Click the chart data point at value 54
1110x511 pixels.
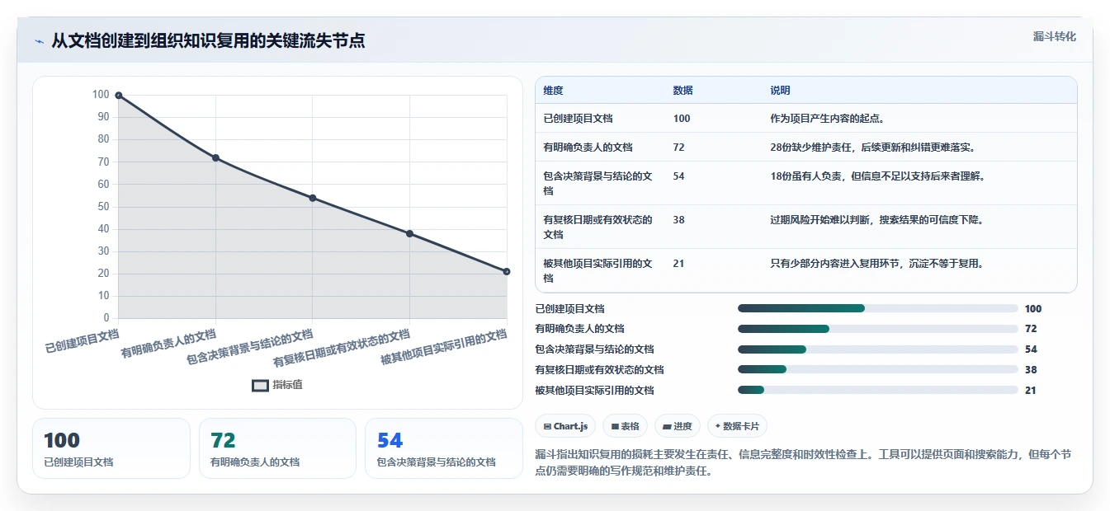tap(313, 198)
